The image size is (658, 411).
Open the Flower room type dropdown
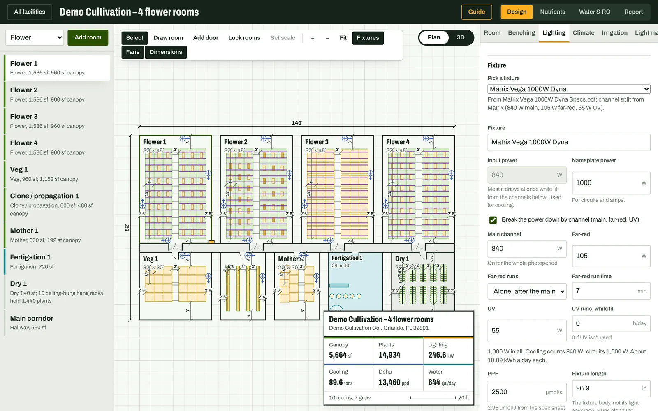point(35,37)
